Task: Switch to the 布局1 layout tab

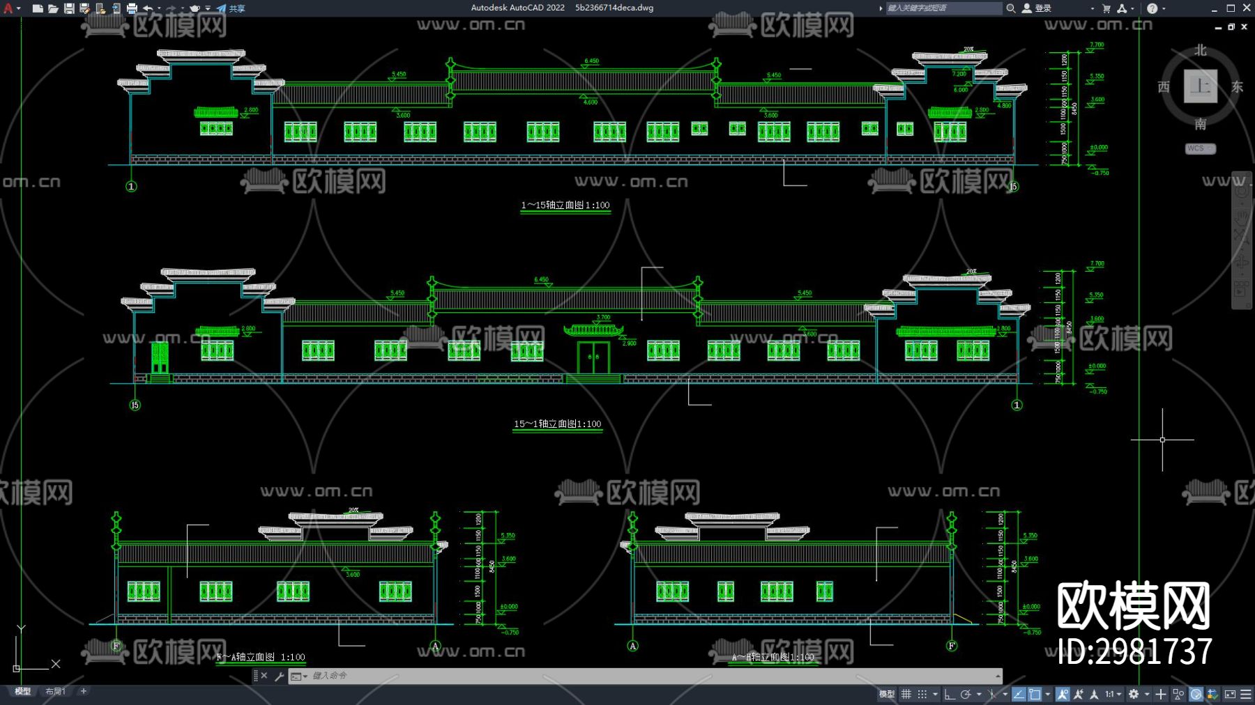Action: pyautogui.click(x=56, y=691)
